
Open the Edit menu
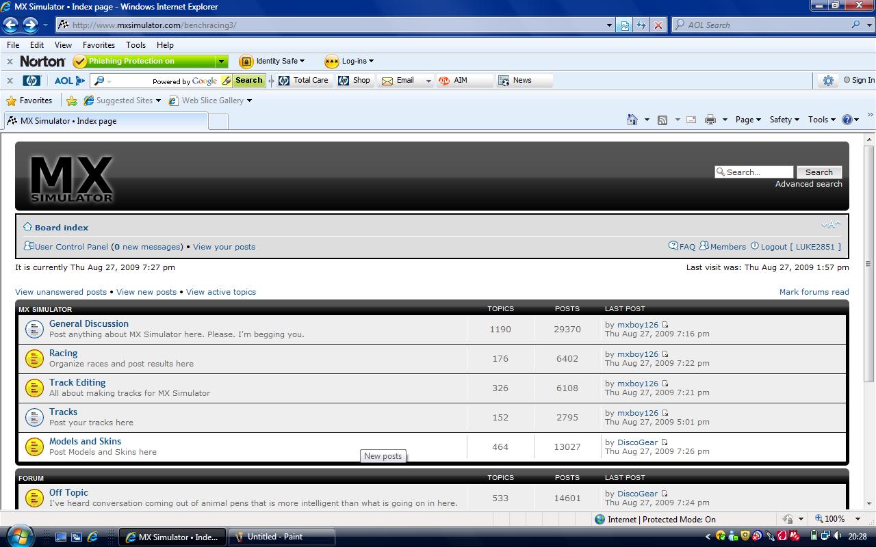(37, 44)
